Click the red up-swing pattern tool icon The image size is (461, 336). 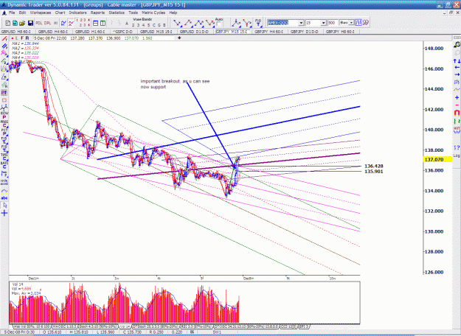[188, 23]
